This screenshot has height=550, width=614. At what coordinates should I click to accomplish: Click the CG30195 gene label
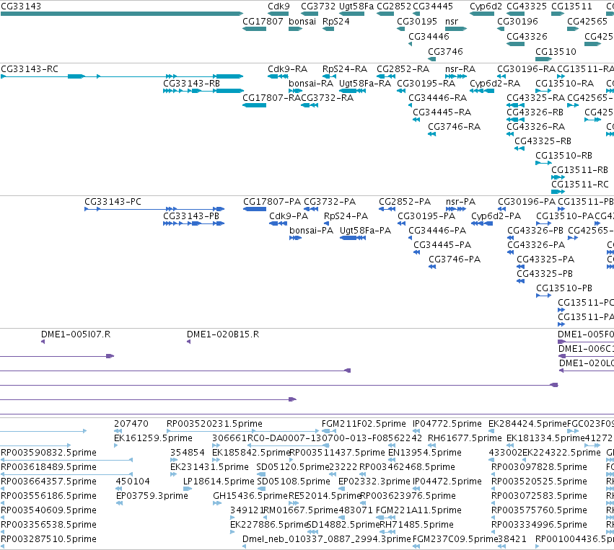tap(416, 22)
